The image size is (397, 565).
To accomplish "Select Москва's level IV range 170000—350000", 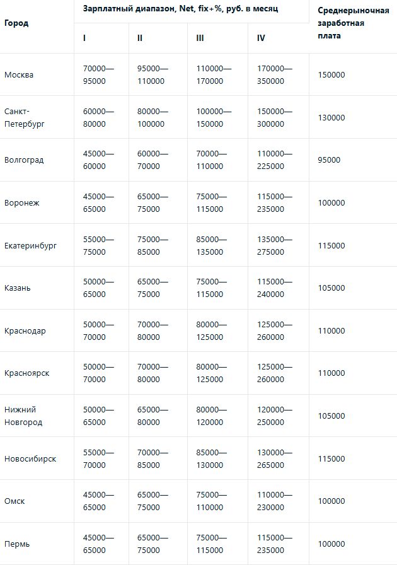I will [275, 75].
